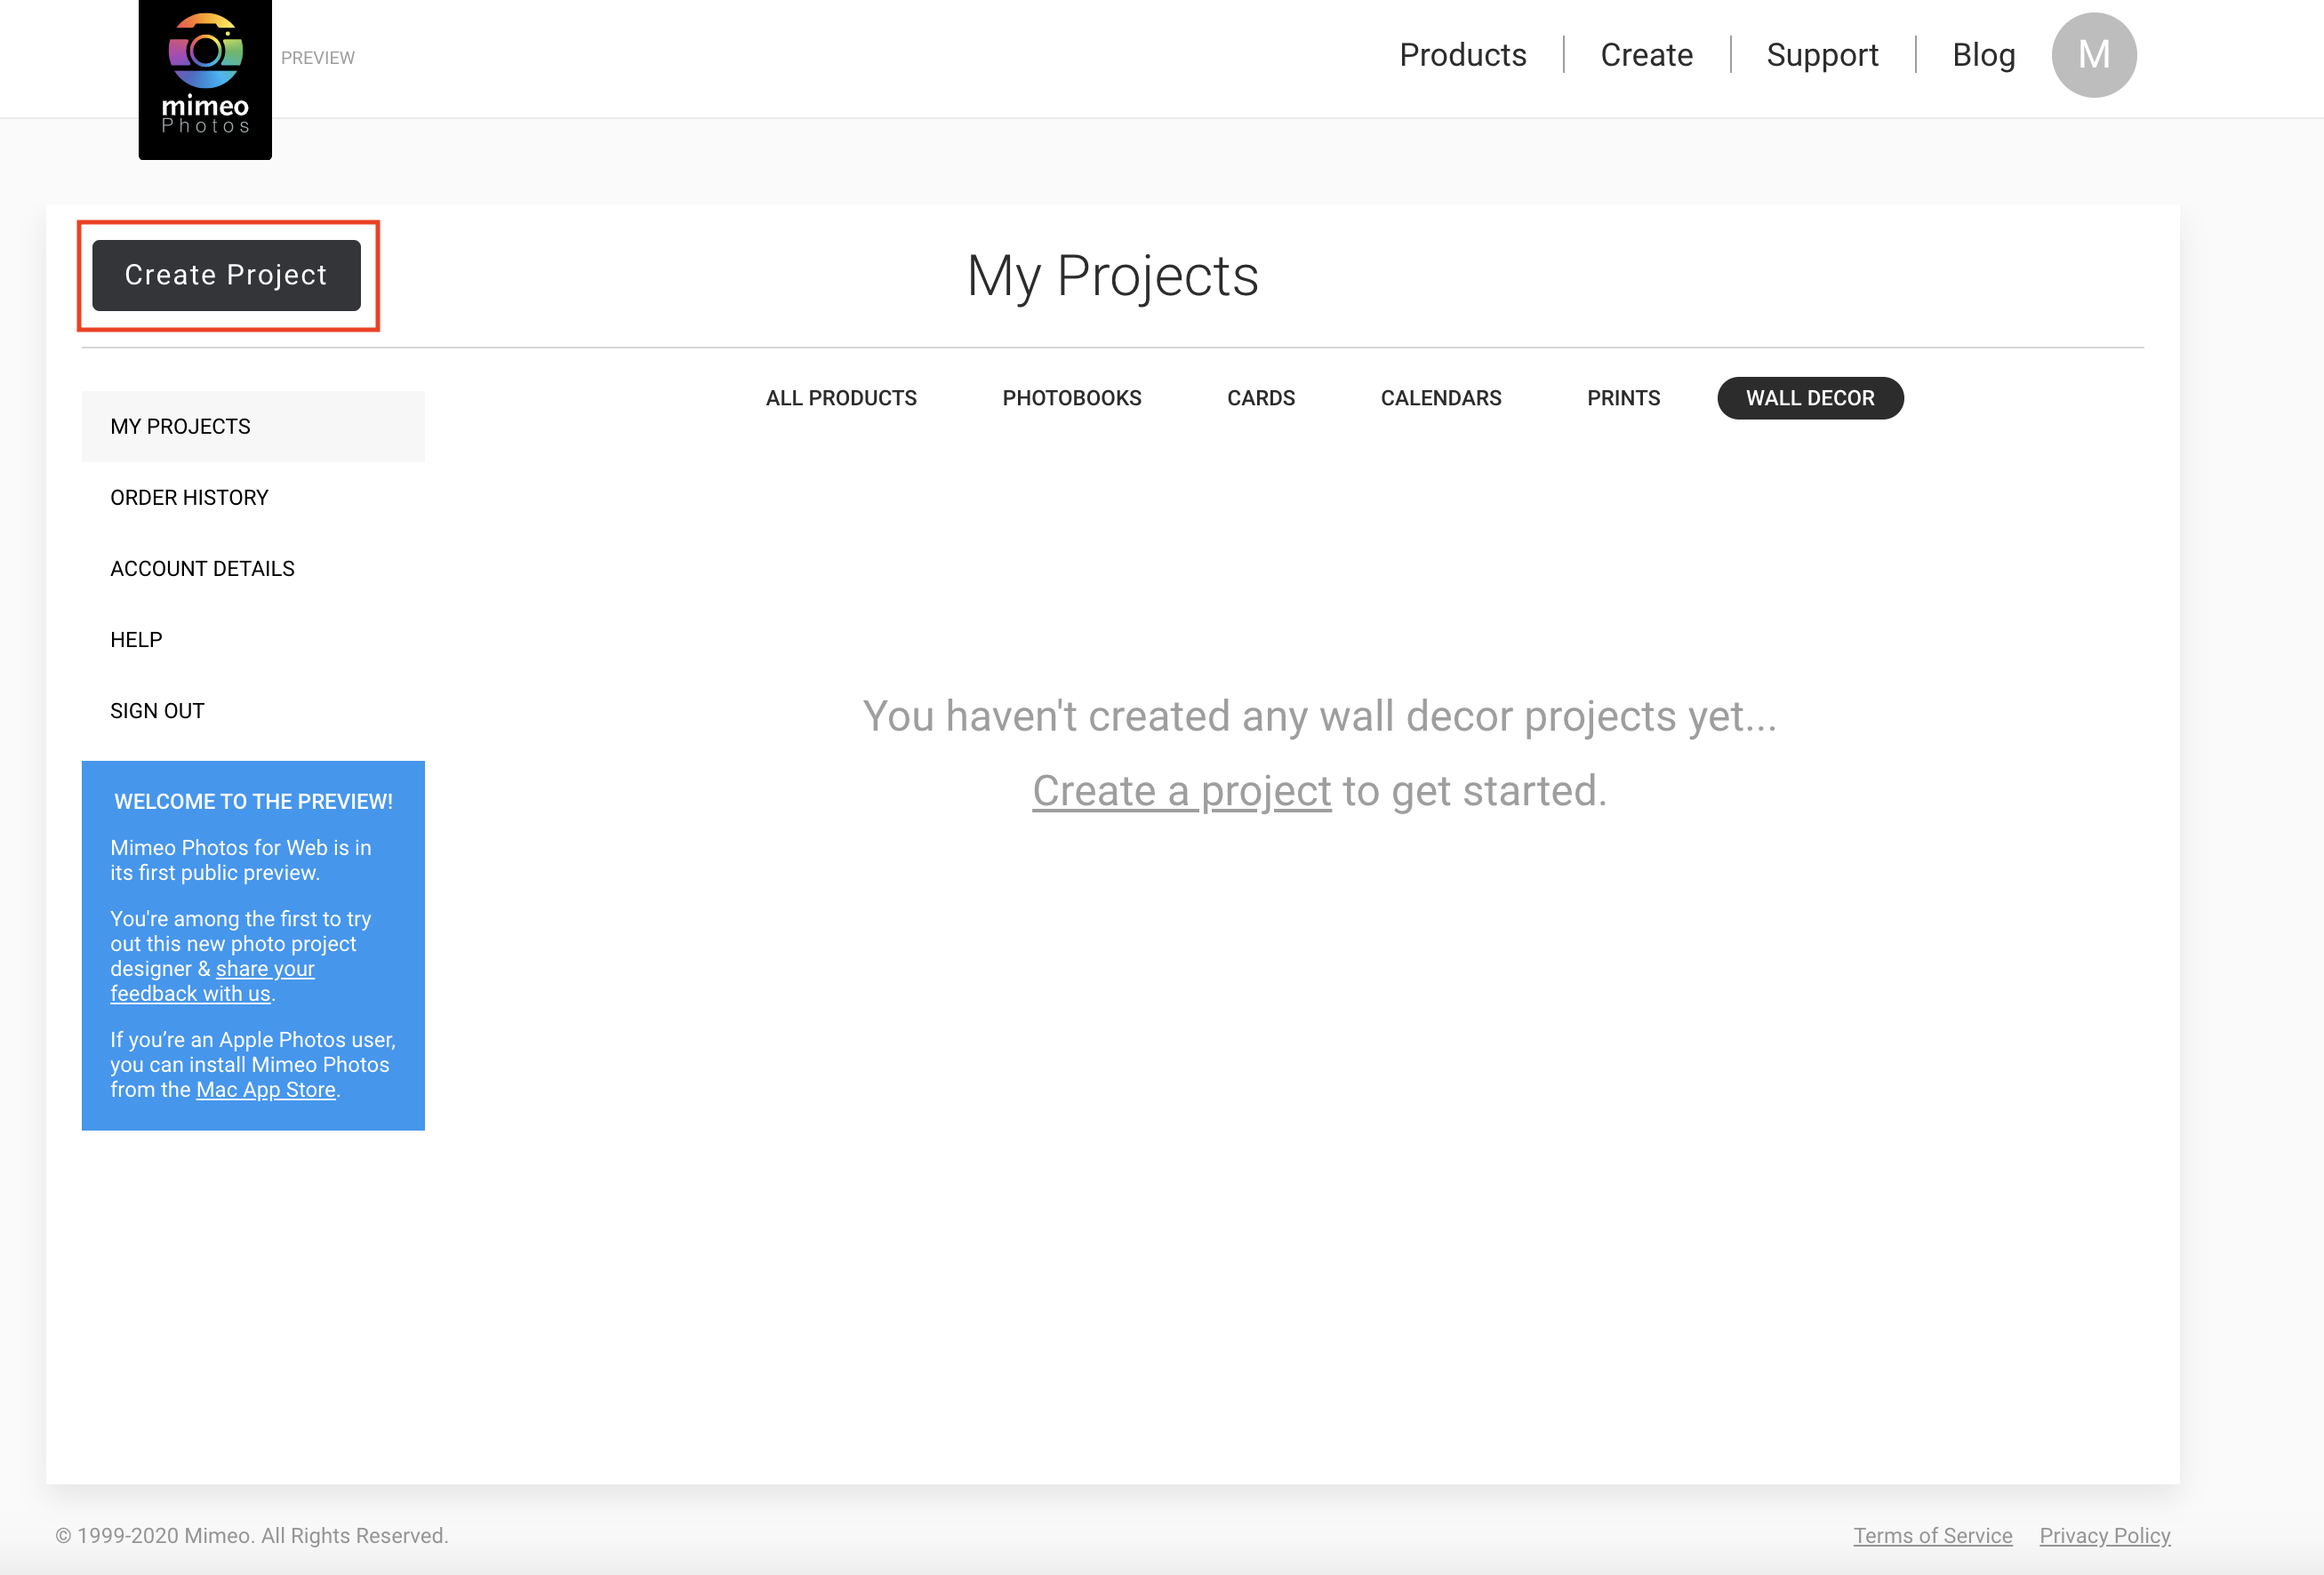Click the 'Welcome to the Preview!' heading
Screen dimensions: 2324x1575
[x=253, y=802]
